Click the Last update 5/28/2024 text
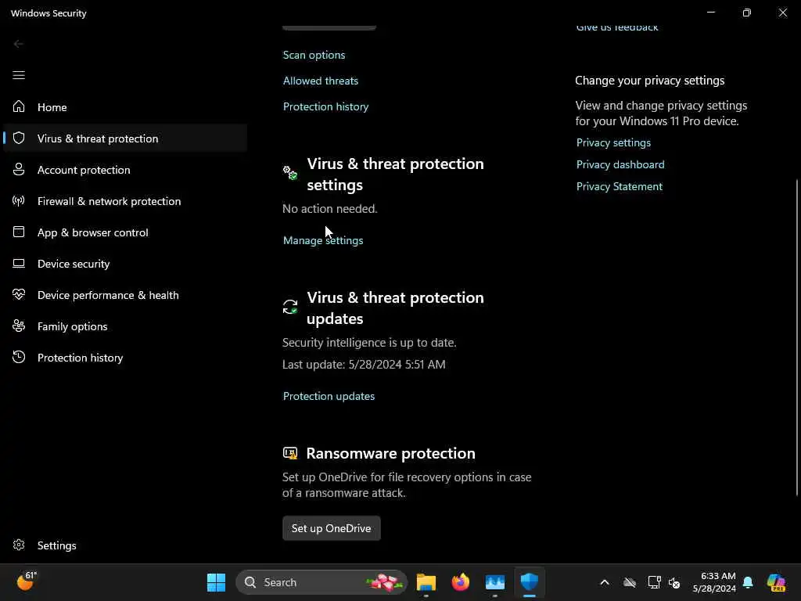The width and height of the screenshot is (801, 601). (x=364, y=365)
